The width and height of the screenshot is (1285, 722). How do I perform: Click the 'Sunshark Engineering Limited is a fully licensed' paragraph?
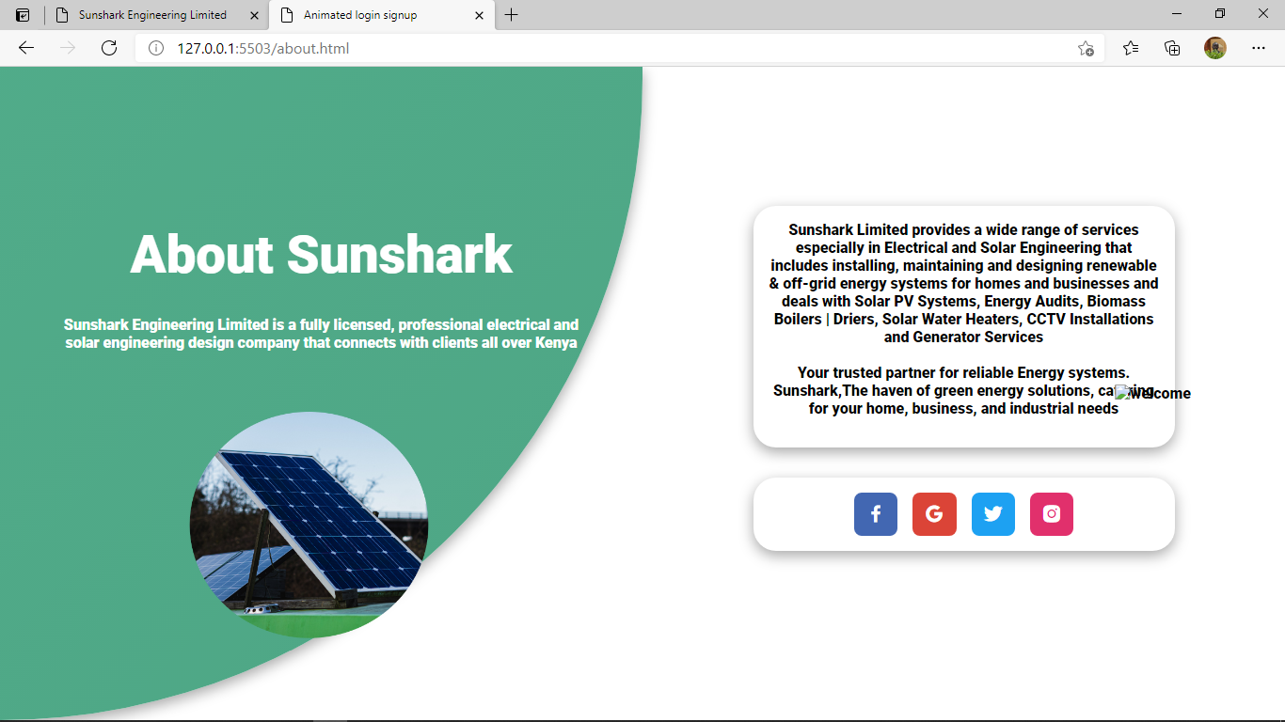pyautogui.click(x=321, y=334)
